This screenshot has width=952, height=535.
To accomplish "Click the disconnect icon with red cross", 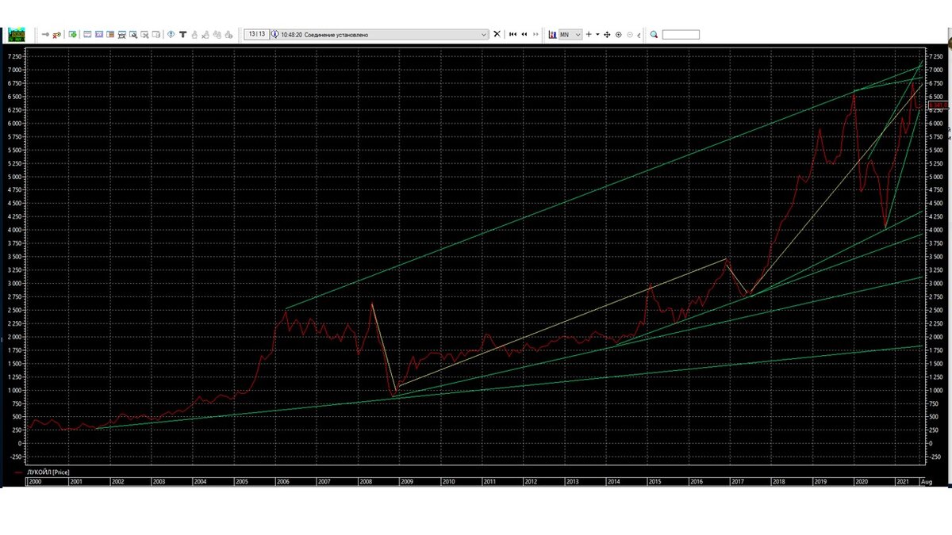I will (57, 35).
